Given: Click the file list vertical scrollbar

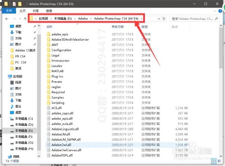Looking at the screenshot, I should [x=221, y=48].
